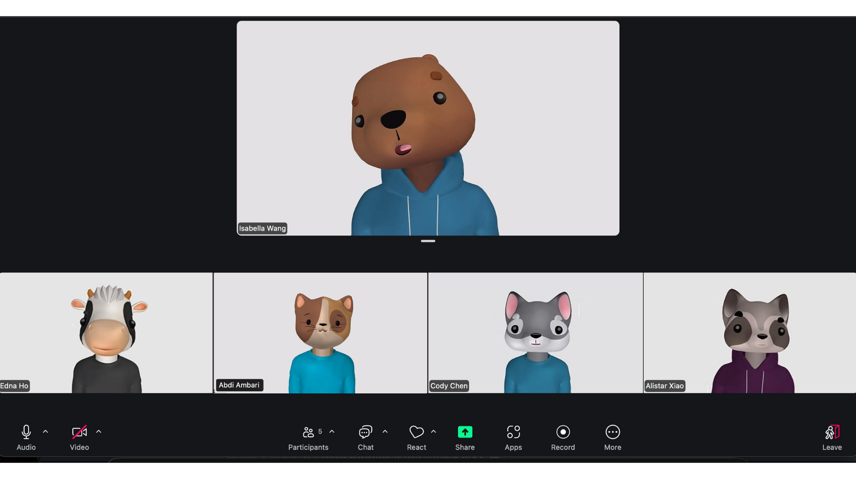Open the Participants panel

coord(308,432)
